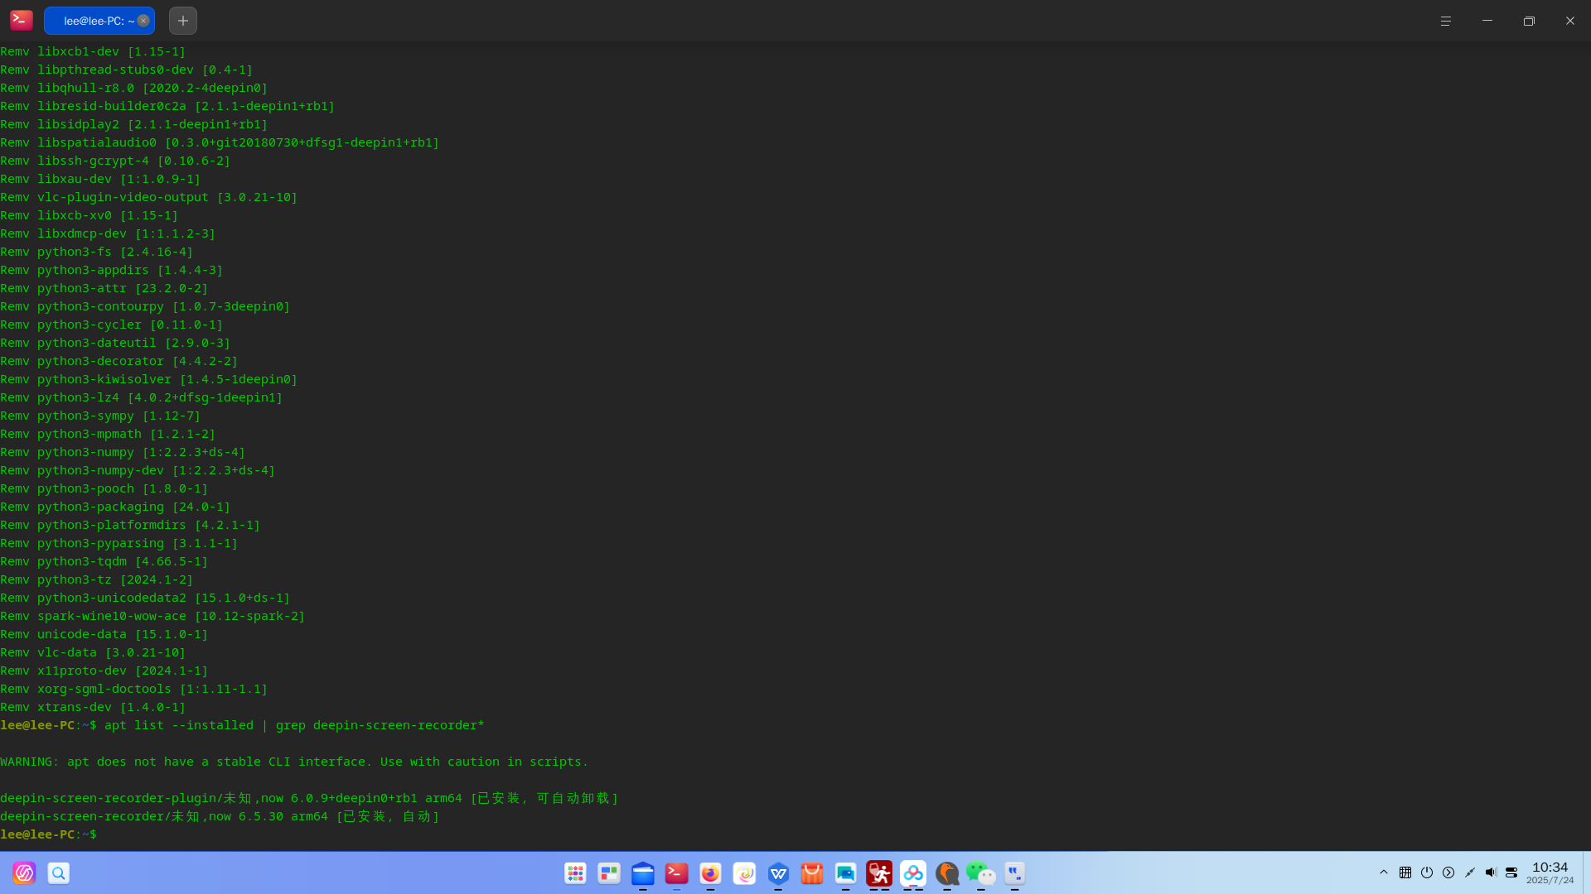Open the purple AI assistant icon on the taskbar

coord(24,872)
